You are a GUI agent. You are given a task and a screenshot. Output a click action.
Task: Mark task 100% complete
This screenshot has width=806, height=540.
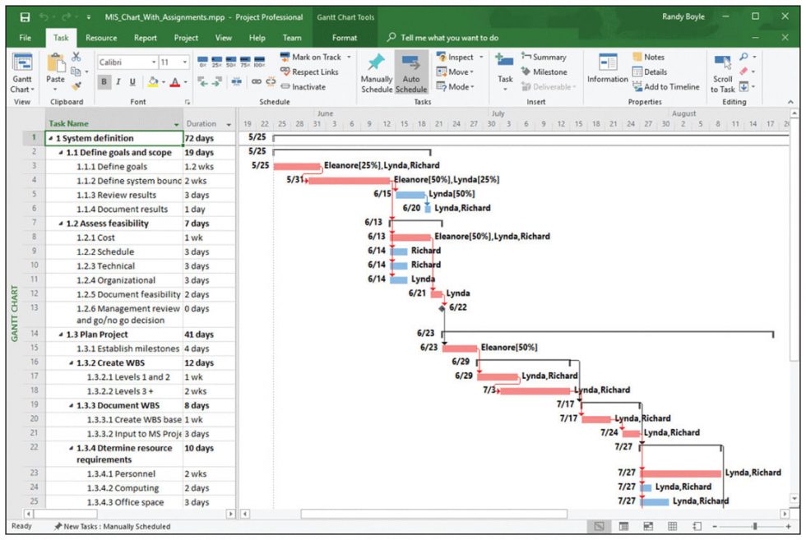(259, 61)
